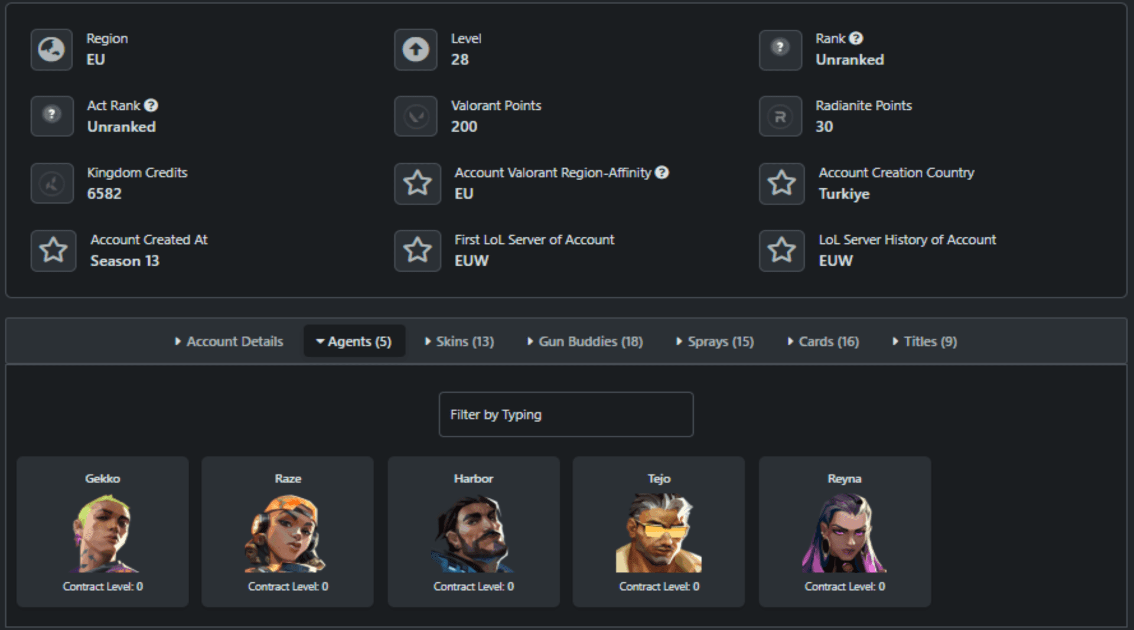
Task: Click the Rank value Unranked
Action: 850,60
